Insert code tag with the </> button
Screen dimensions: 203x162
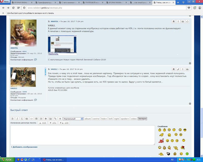[31, 119]
